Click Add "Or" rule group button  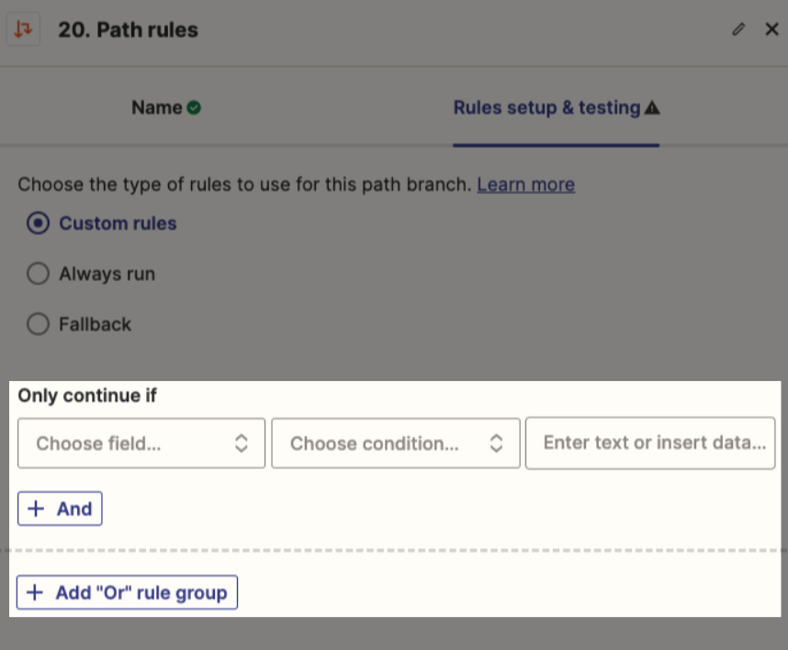127,592
